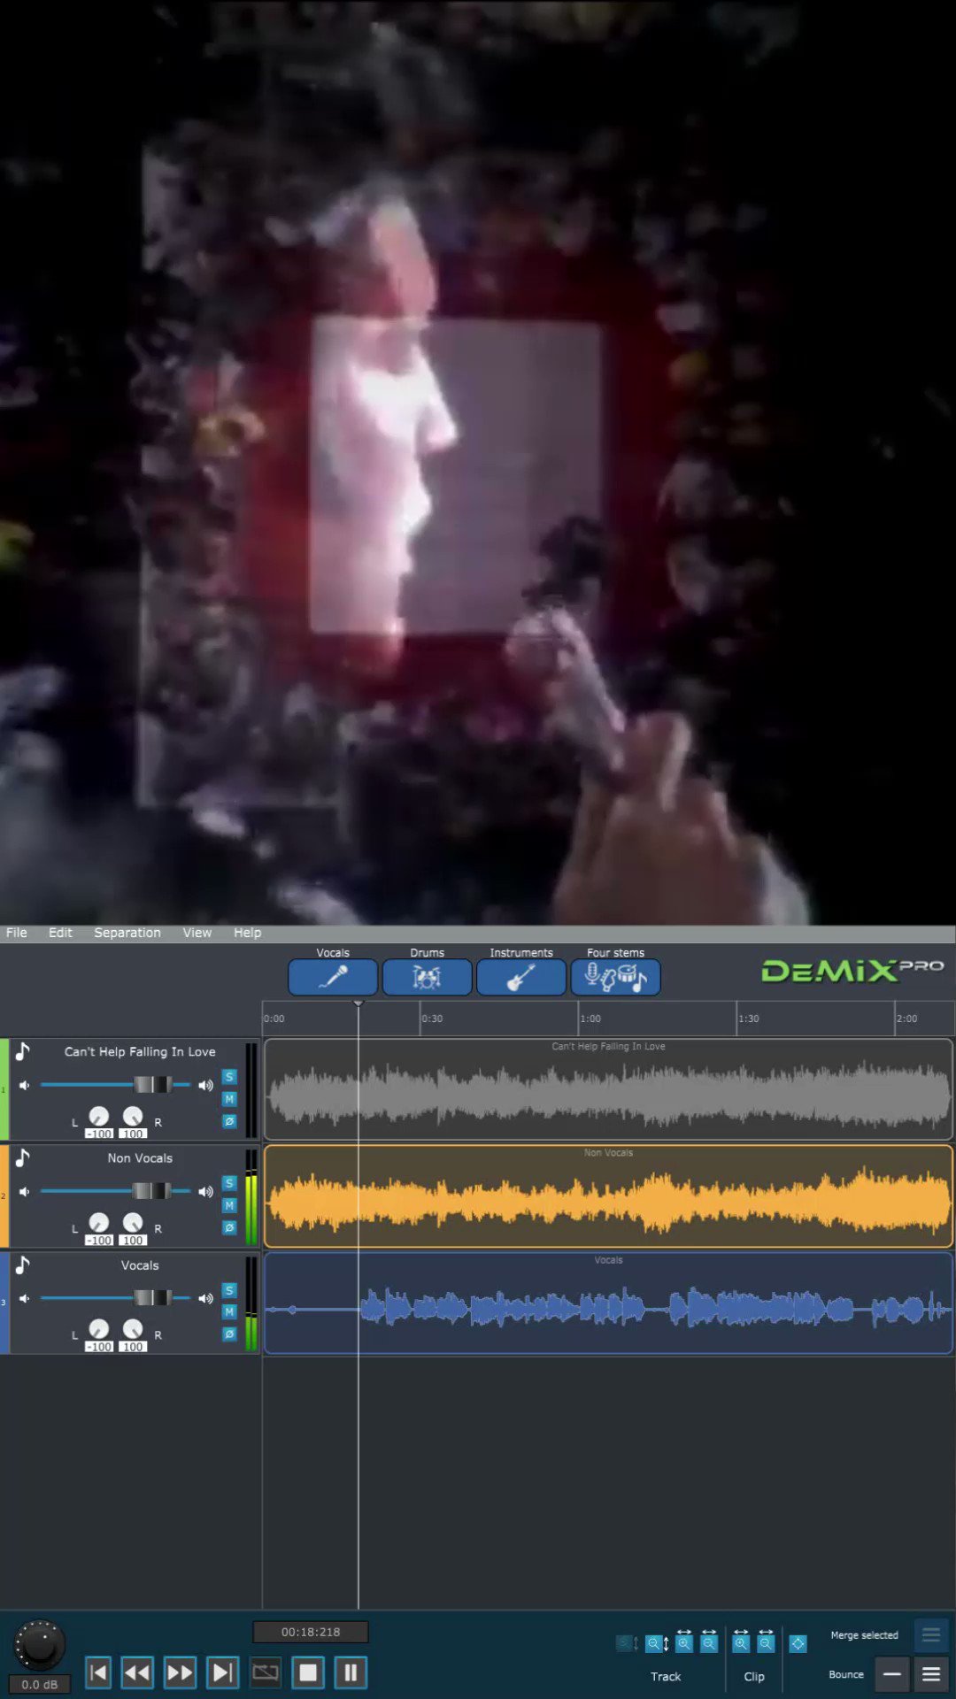
Task: Click Track vertical zoom-out magnifier
Action: coord(657,1643)
